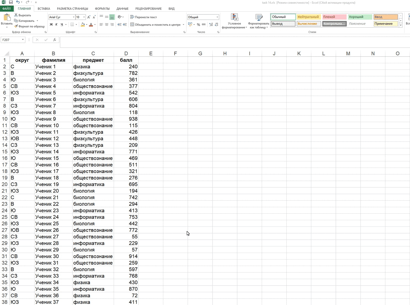Open merge and center dropdown arrow
This screenshot has width=410, height=305.
(x=183, y=25)
